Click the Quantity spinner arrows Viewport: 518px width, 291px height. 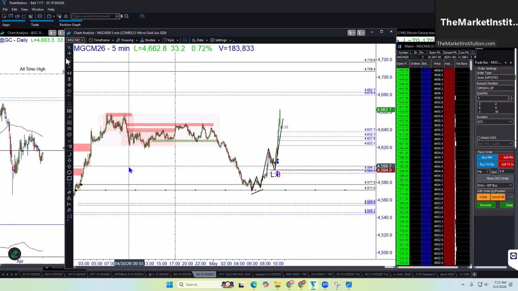pos(512,98)
